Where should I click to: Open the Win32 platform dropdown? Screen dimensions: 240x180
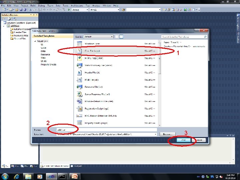[x=118, y=10]
